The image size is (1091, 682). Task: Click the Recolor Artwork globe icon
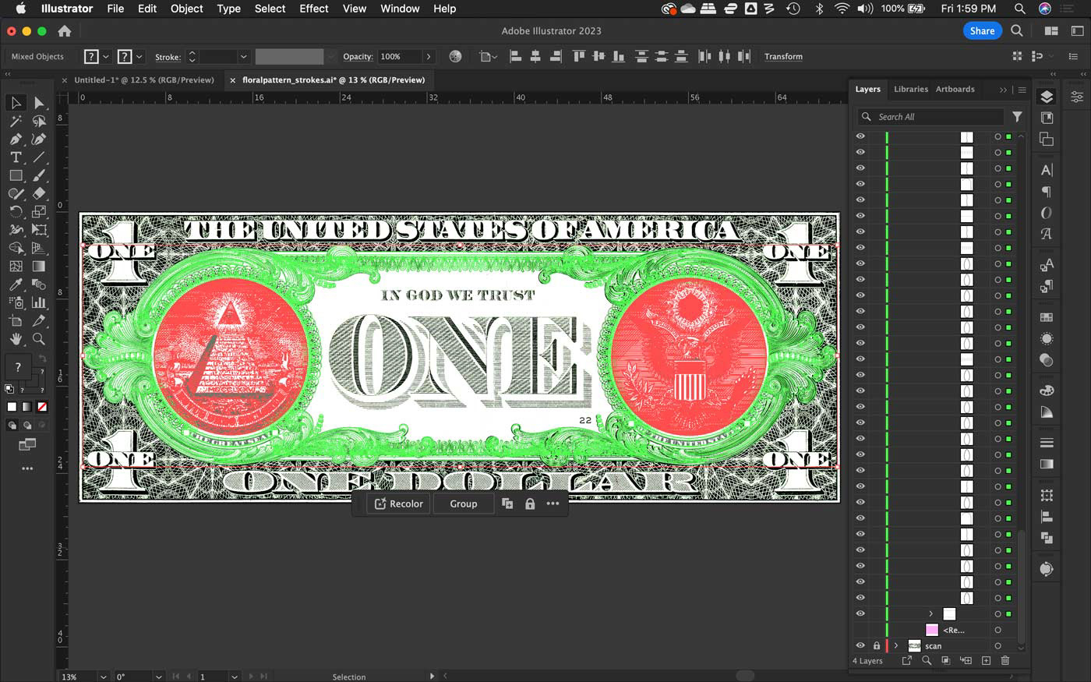pyautogui.click(x=456, y=56)
